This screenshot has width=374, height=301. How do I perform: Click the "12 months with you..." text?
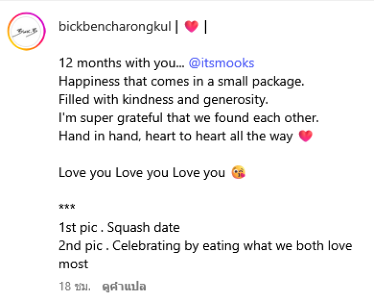pyautogui.click(x=122, y=63)
